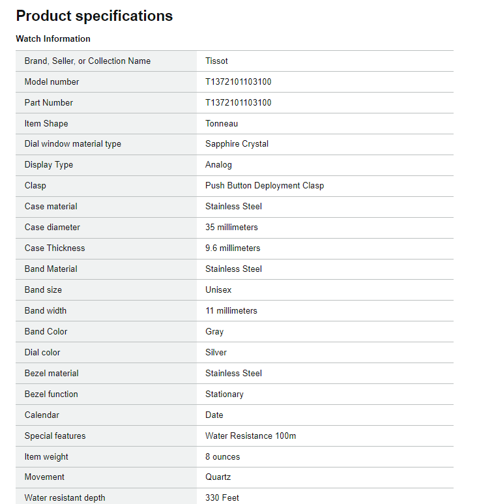Select Push Button Deployment Clasp text
The height and width of the screenshot is (504, 494).
[264, 186]
